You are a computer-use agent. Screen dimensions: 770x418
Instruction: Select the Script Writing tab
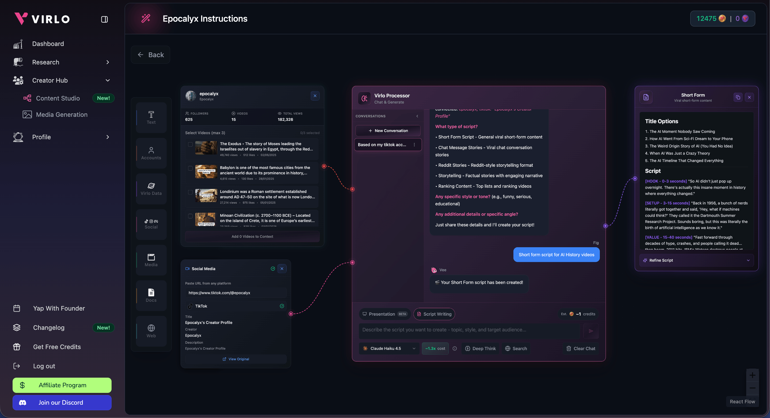pyautogui.click(x=434, y=314)
